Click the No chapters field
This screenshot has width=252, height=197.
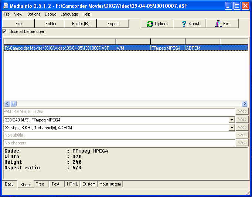pyautogui.click(x=119, y=143)
